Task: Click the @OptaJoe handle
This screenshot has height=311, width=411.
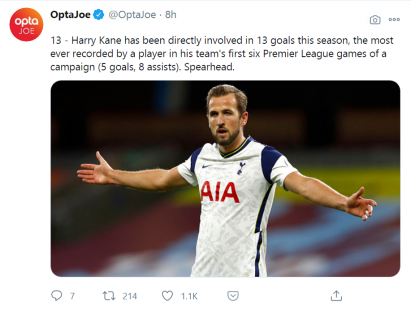Action: [133, 15]
